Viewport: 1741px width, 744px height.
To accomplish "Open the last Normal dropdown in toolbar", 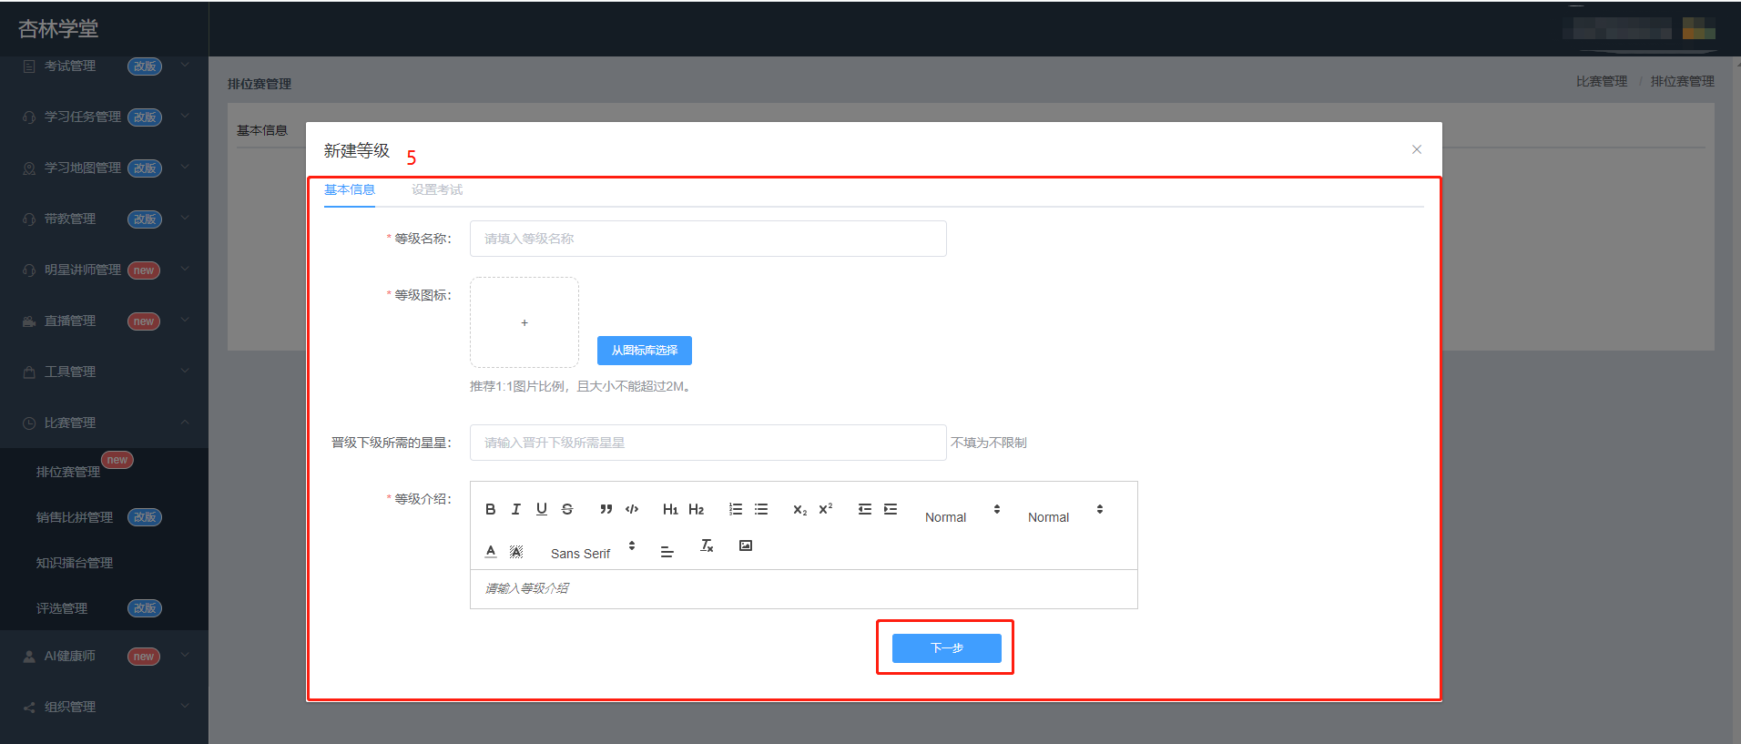I will (x=1065, y=515).
